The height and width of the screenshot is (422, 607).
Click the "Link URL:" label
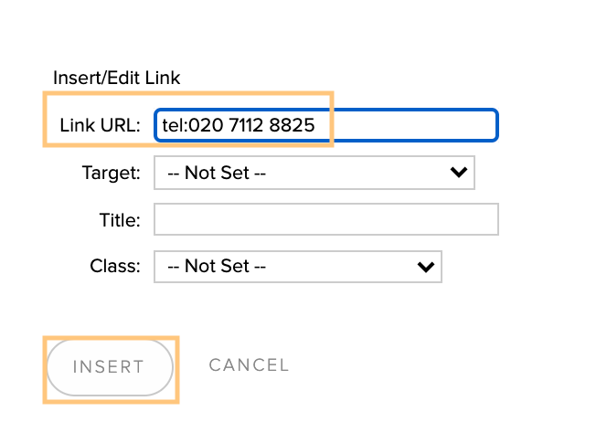click(x=100, y=125)
